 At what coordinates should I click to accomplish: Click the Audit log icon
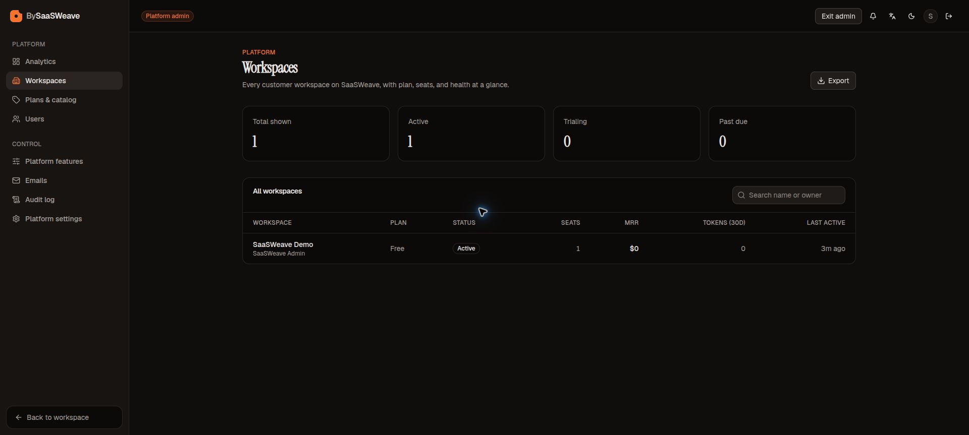click(x=16, y=200)
